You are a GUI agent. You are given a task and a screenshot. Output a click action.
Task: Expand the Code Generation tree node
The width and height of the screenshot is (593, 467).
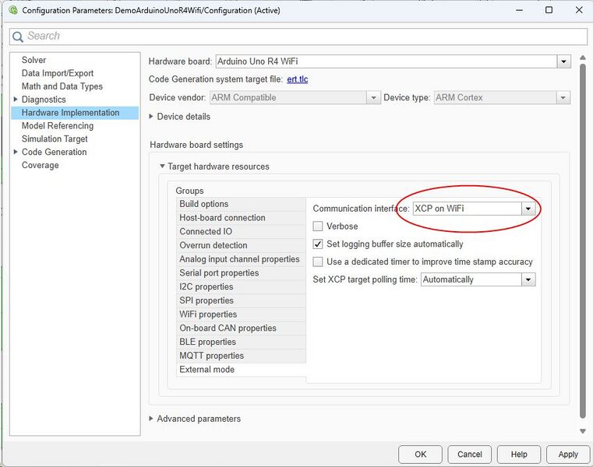point(16,152)
